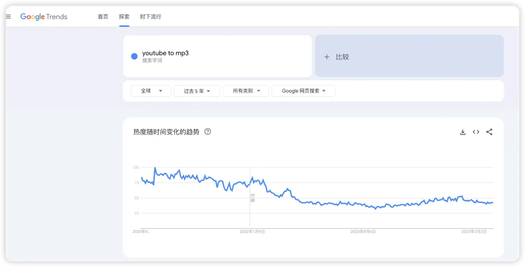
Task: Open the 过去 5 年 time range dropdown
Action: pyautogui.click(x=196, y=91)
